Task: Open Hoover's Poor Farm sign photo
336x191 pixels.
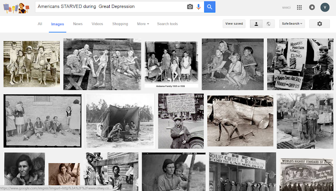Action: pyautogui.click(x=300, y=64)
